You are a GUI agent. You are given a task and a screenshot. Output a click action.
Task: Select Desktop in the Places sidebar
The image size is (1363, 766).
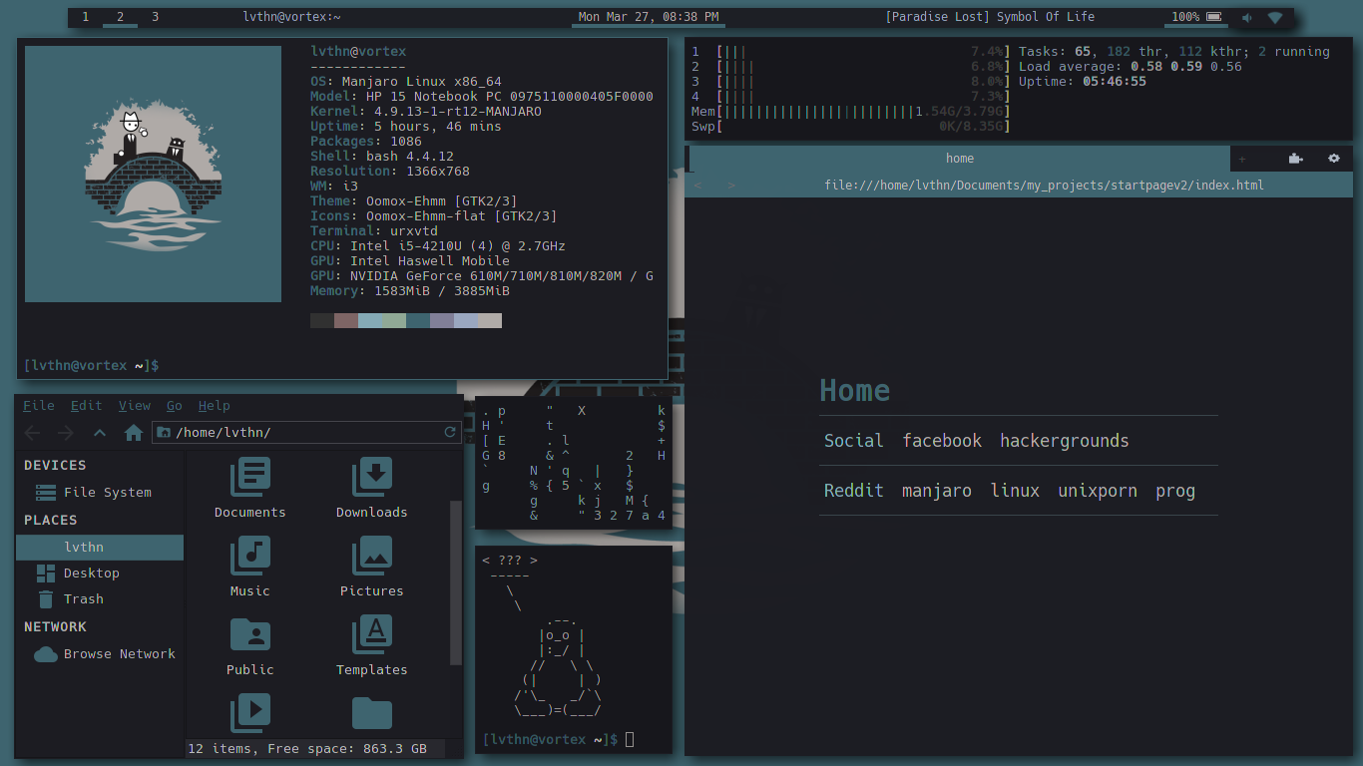91,573
